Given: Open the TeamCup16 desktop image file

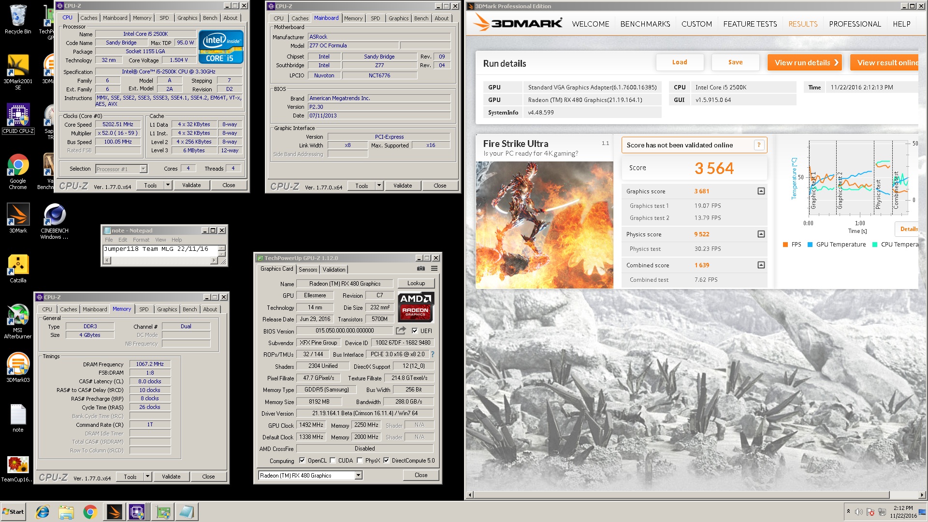Looking at the screenshot, I should (18, 469).
